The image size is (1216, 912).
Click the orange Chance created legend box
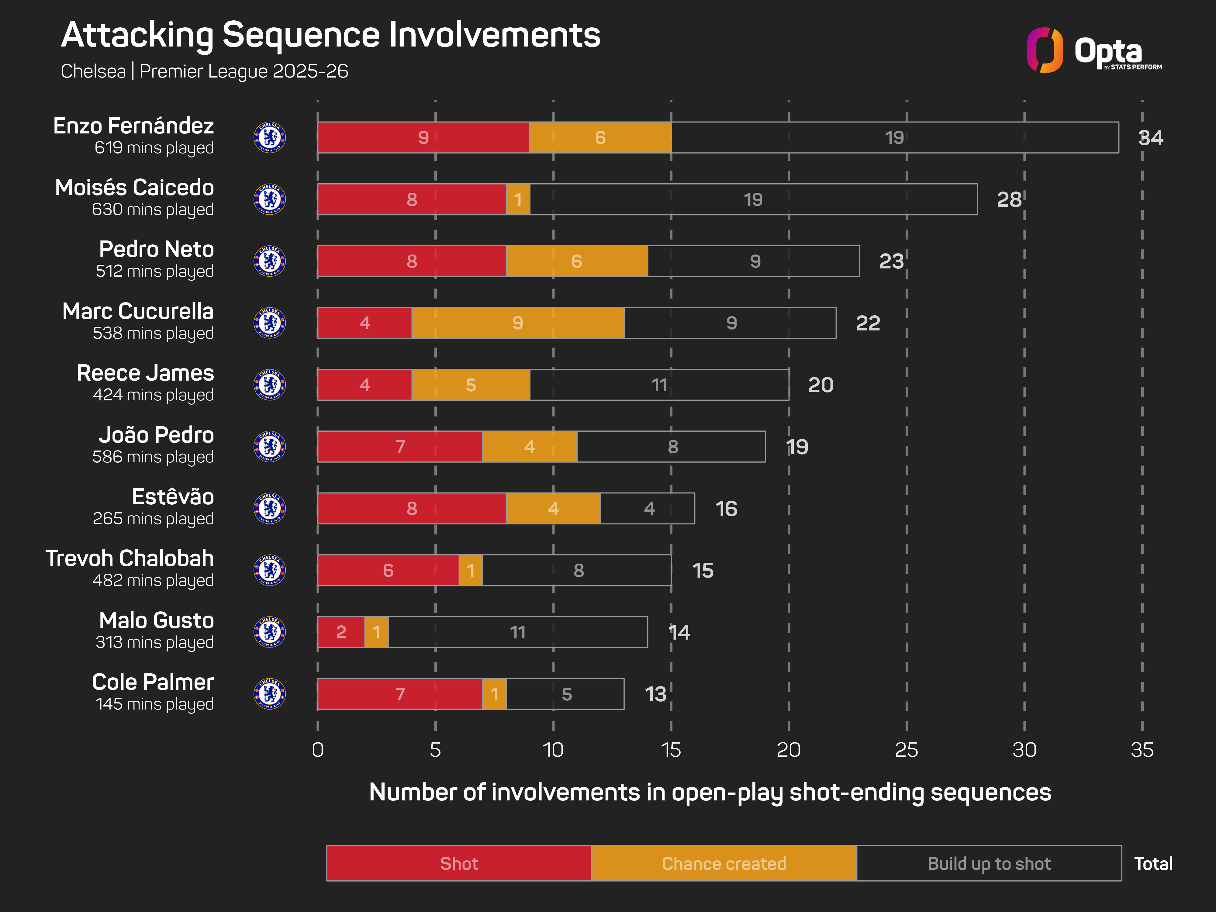point(724,863)
